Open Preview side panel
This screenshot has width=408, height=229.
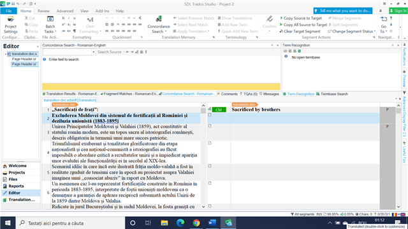[404, 79]
